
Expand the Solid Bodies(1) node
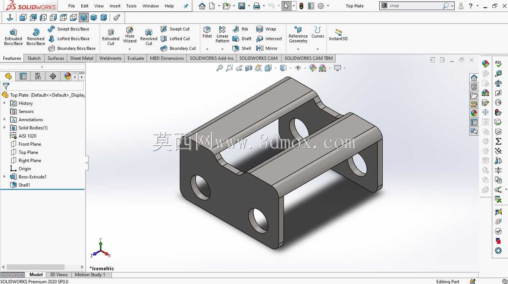[x=4, y=128]
